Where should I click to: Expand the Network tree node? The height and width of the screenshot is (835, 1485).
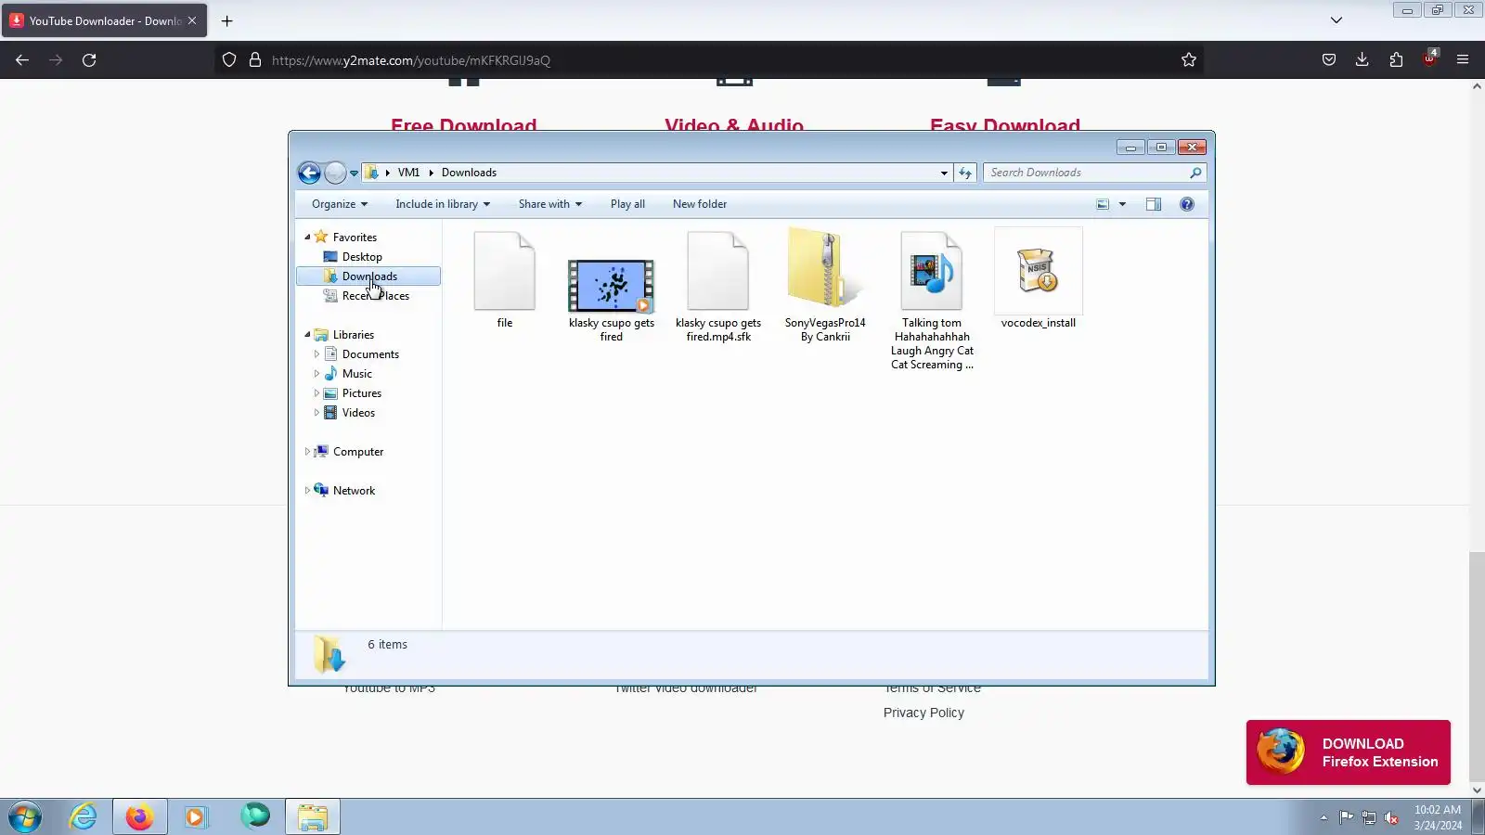tap(307, 491)
